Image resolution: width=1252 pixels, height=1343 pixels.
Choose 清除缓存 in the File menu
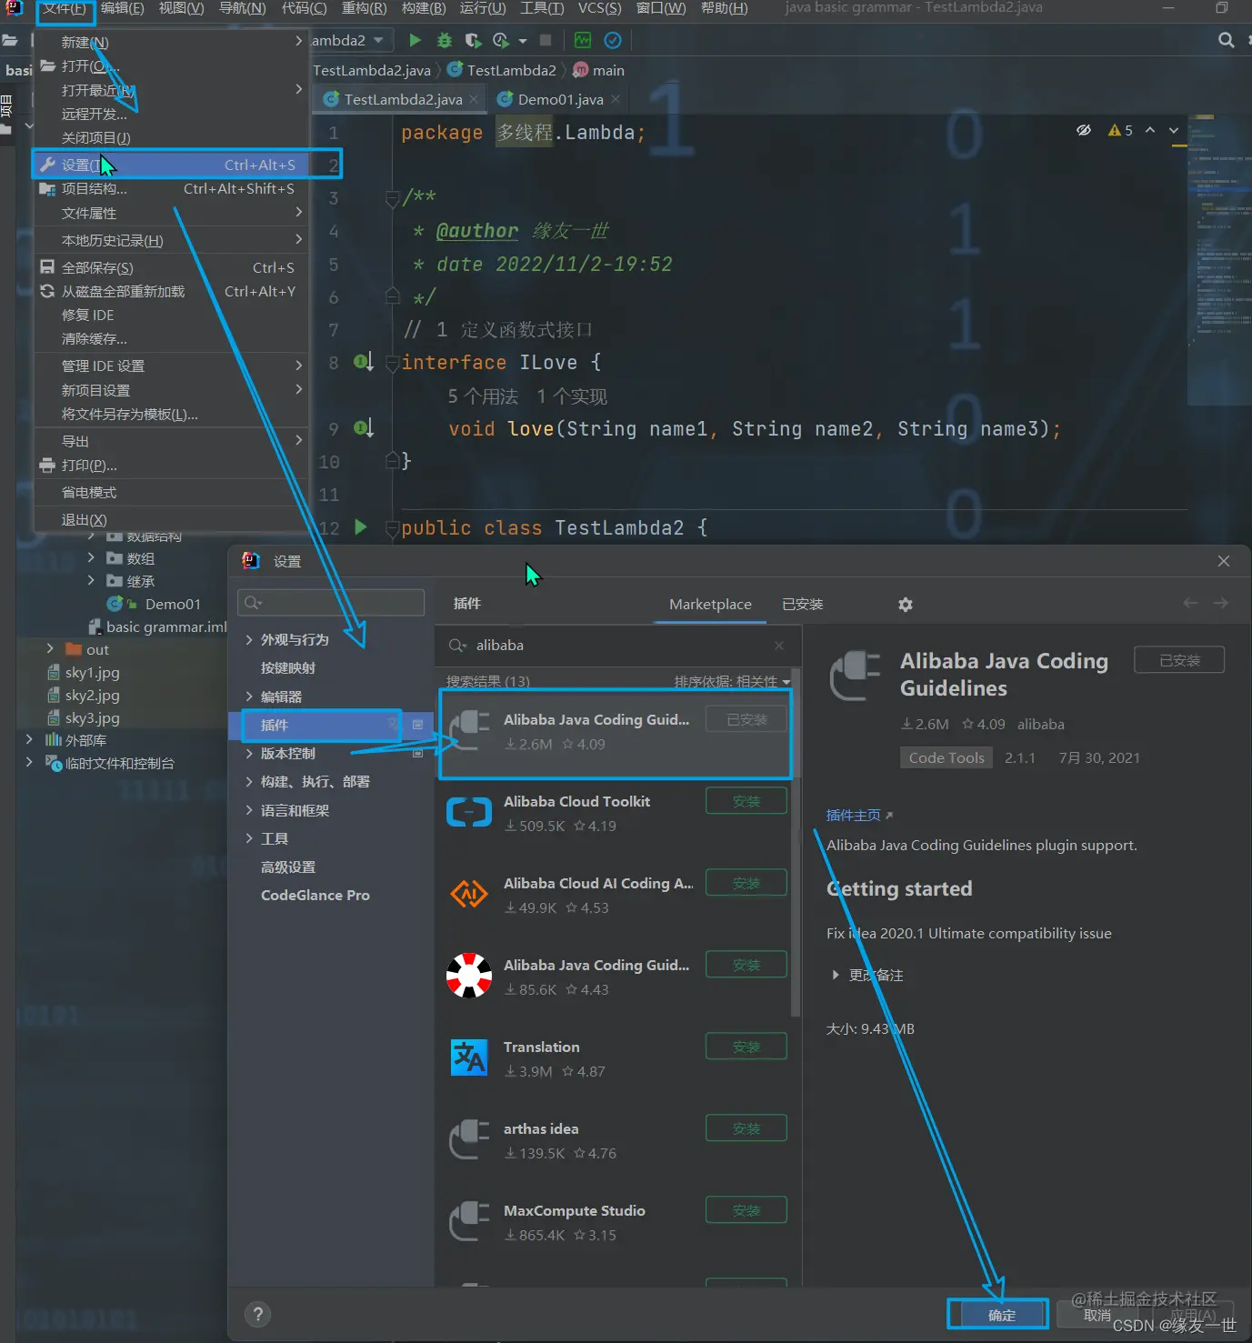pyautogui.click(x=170, y=338)
